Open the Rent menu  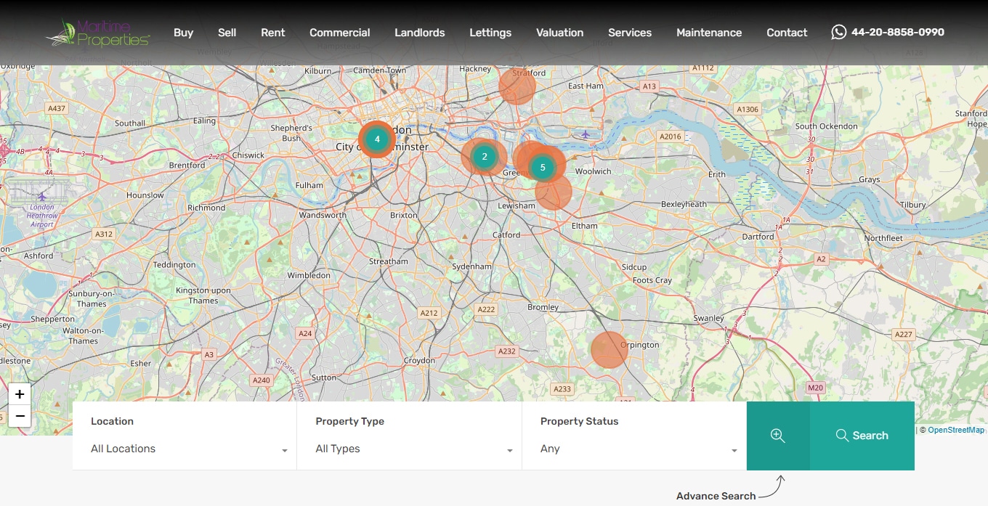pos(273,33)
